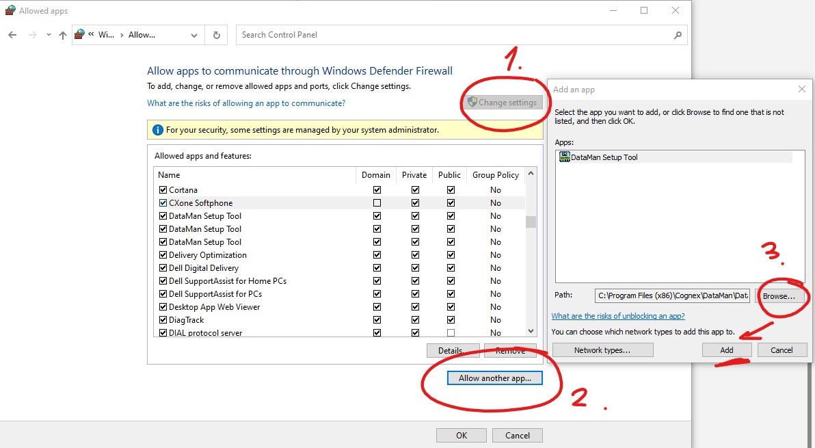815x448 pixels.
Task: Open the 'What are the risks of unblocking an app?' link
Action: (x=618, y=316)
